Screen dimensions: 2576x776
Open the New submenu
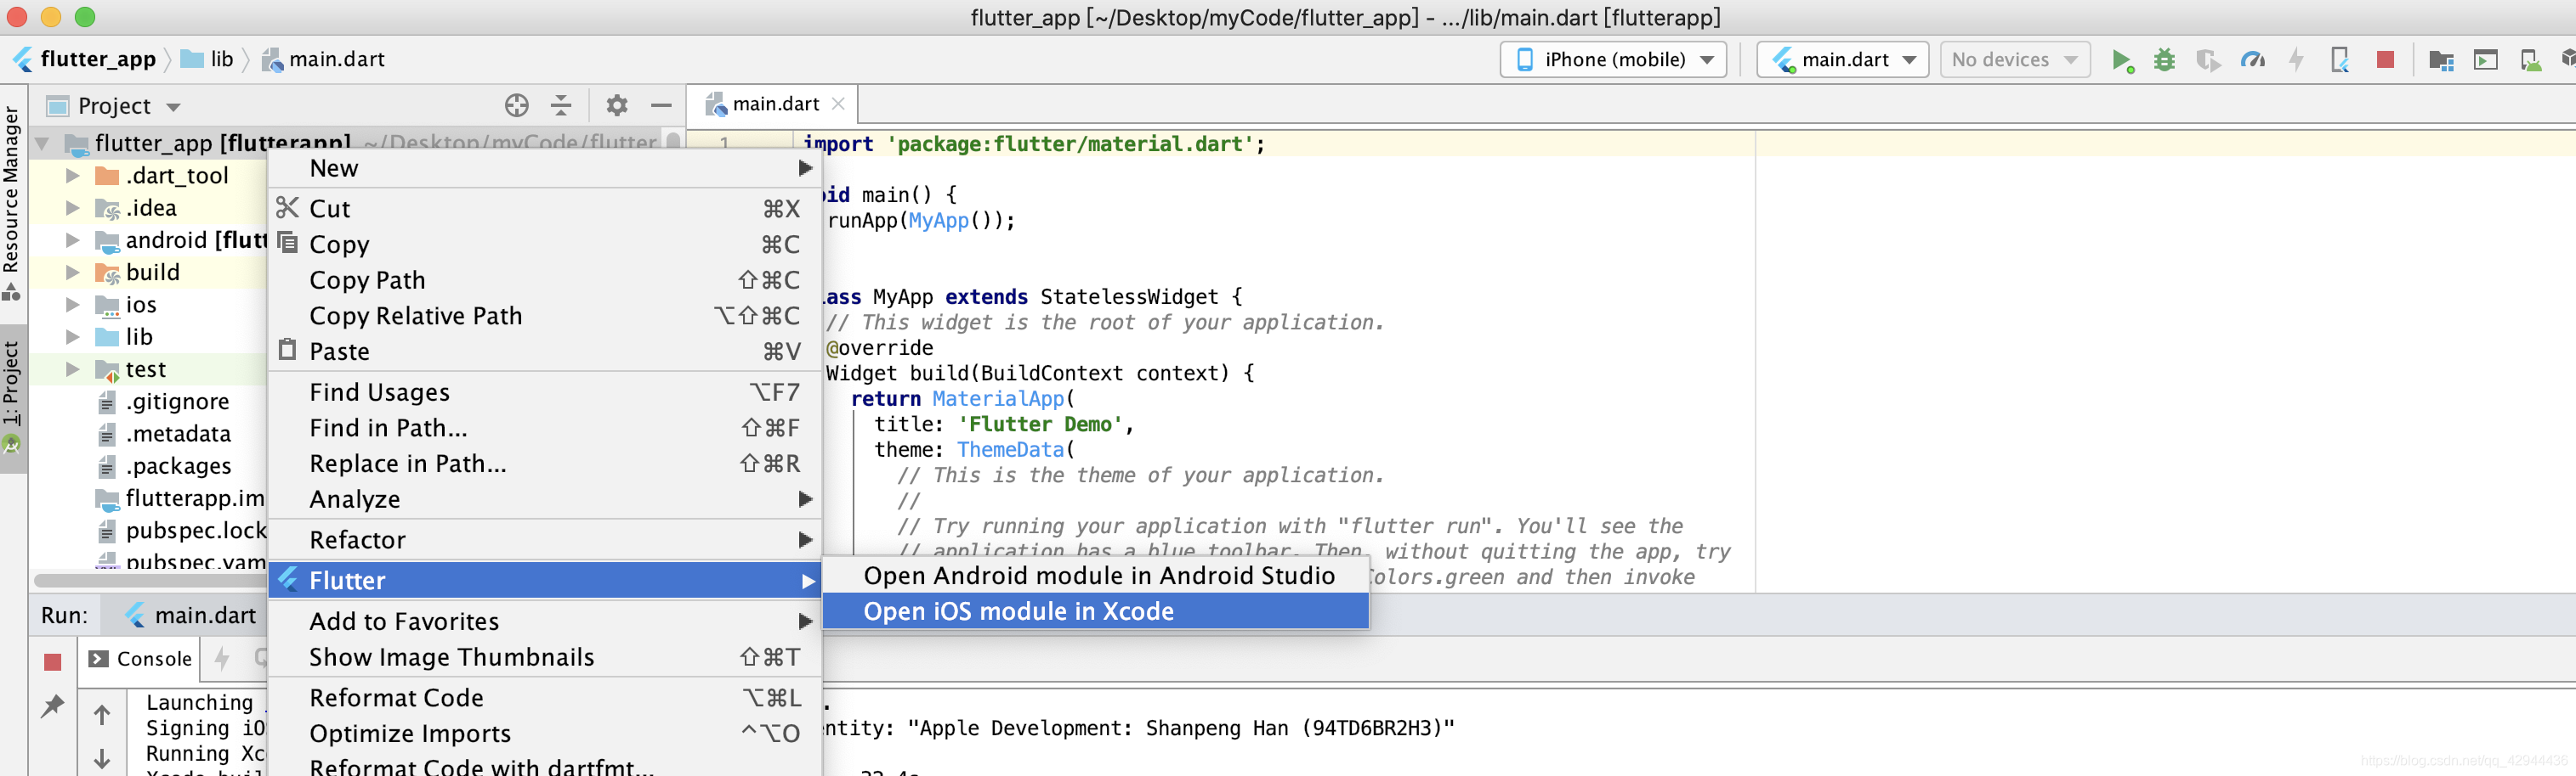(x=545, y=168)
